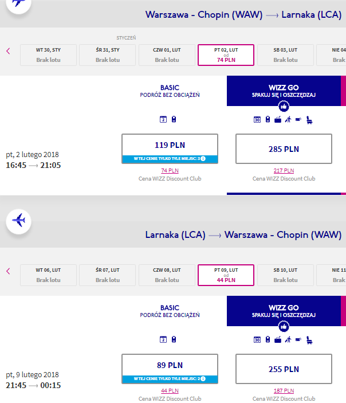Click date text pt, 9 lutego 2018
The height and width of the screenshot is (403, 346).
pyautogui.click(x=32, y=374)
